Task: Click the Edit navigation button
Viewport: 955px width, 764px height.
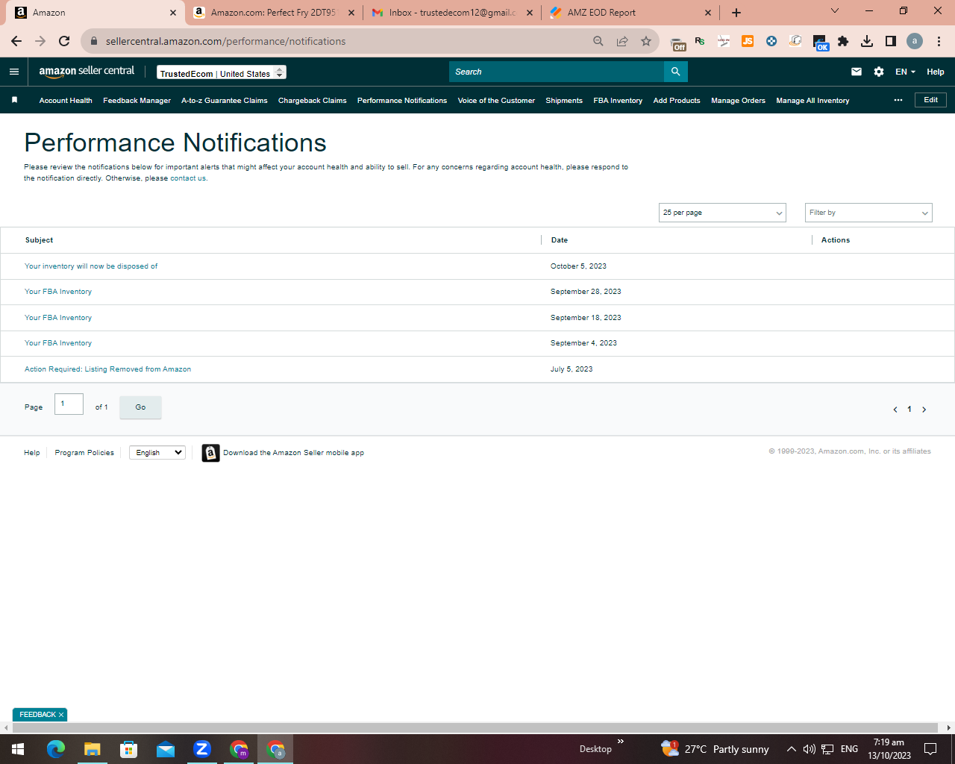Action: (930, 100)
